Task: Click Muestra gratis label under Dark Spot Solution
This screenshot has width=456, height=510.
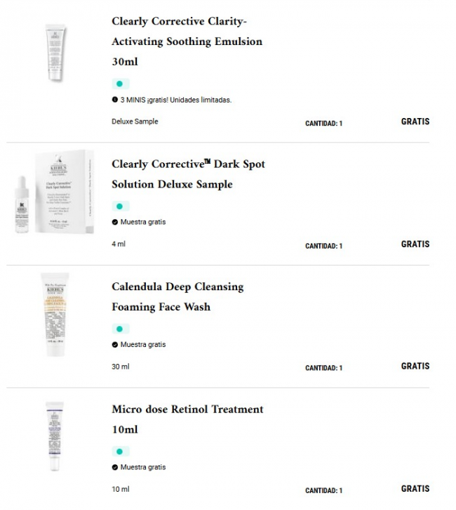Action: (x=143, y=222)
